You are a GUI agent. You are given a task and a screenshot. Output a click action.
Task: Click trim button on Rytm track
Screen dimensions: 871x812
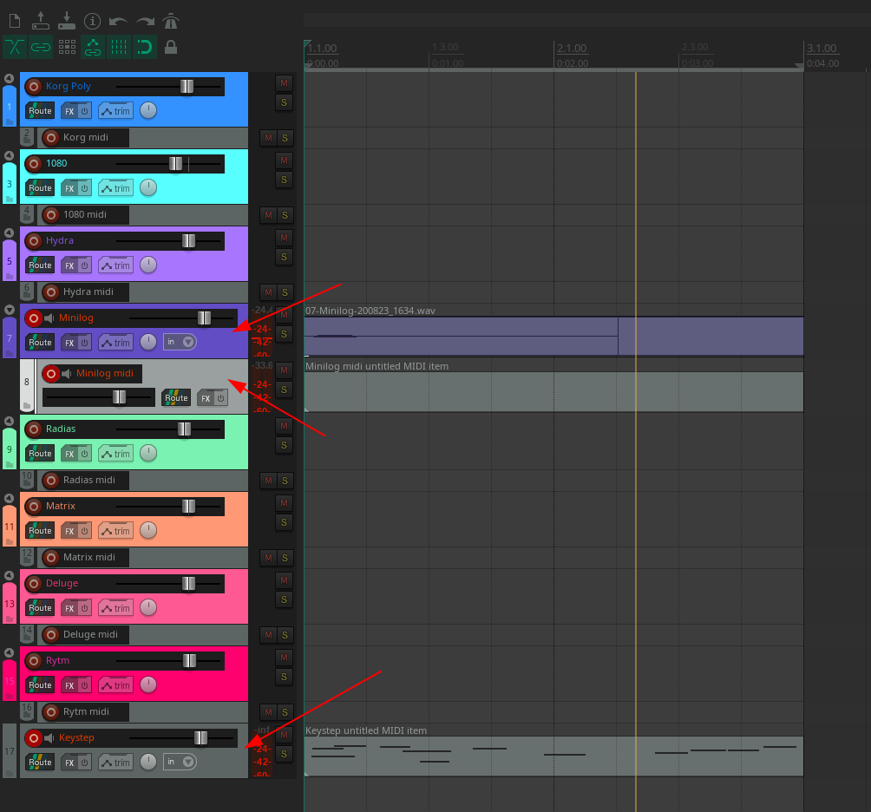pyautogui.click(x=115, y=685)
